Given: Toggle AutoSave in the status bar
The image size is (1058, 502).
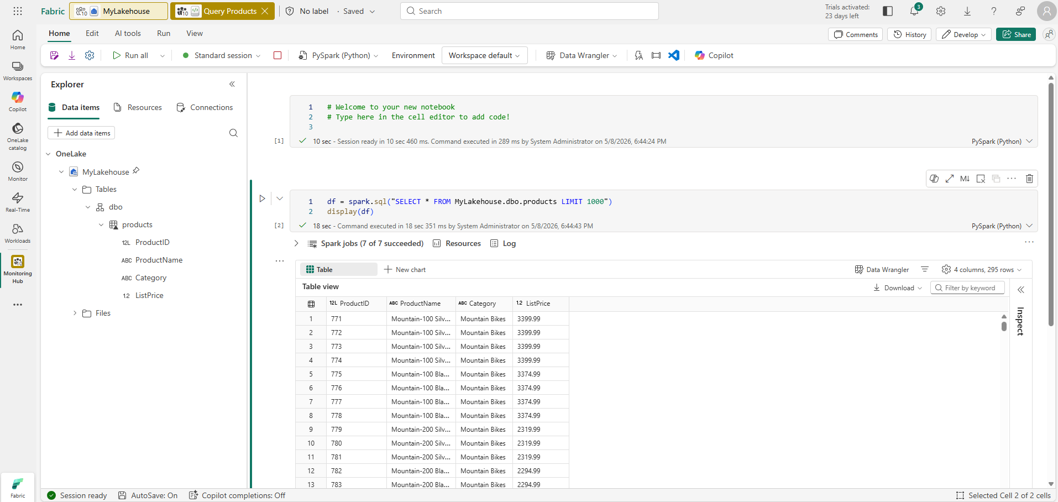Looking at the screenshot, I should point(148,495).
